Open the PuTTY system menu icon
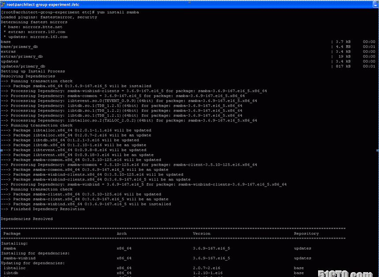The image size is (379, 277). pos(3,4)
